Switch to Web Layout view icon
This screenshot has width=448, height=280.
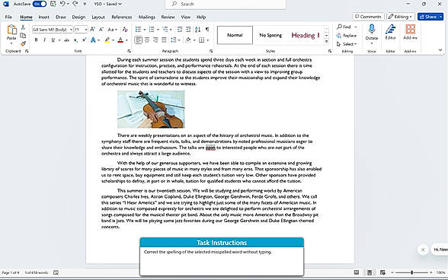coord(382,272)
